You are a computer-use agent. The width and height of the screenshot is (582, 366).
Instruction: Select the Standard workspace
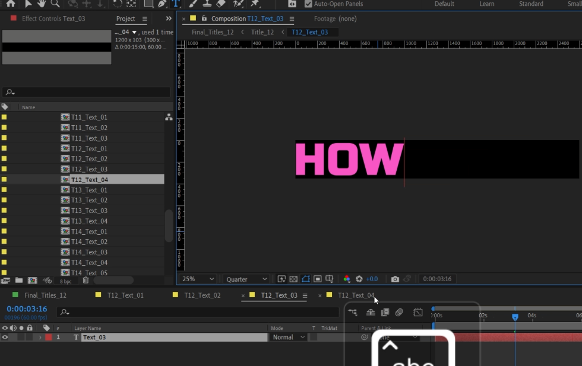pos(531,4)
